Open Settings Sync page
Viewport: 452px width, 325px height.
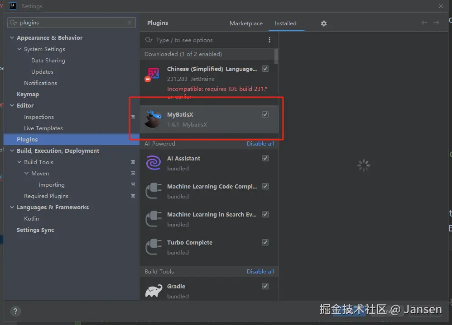(35, 230)
